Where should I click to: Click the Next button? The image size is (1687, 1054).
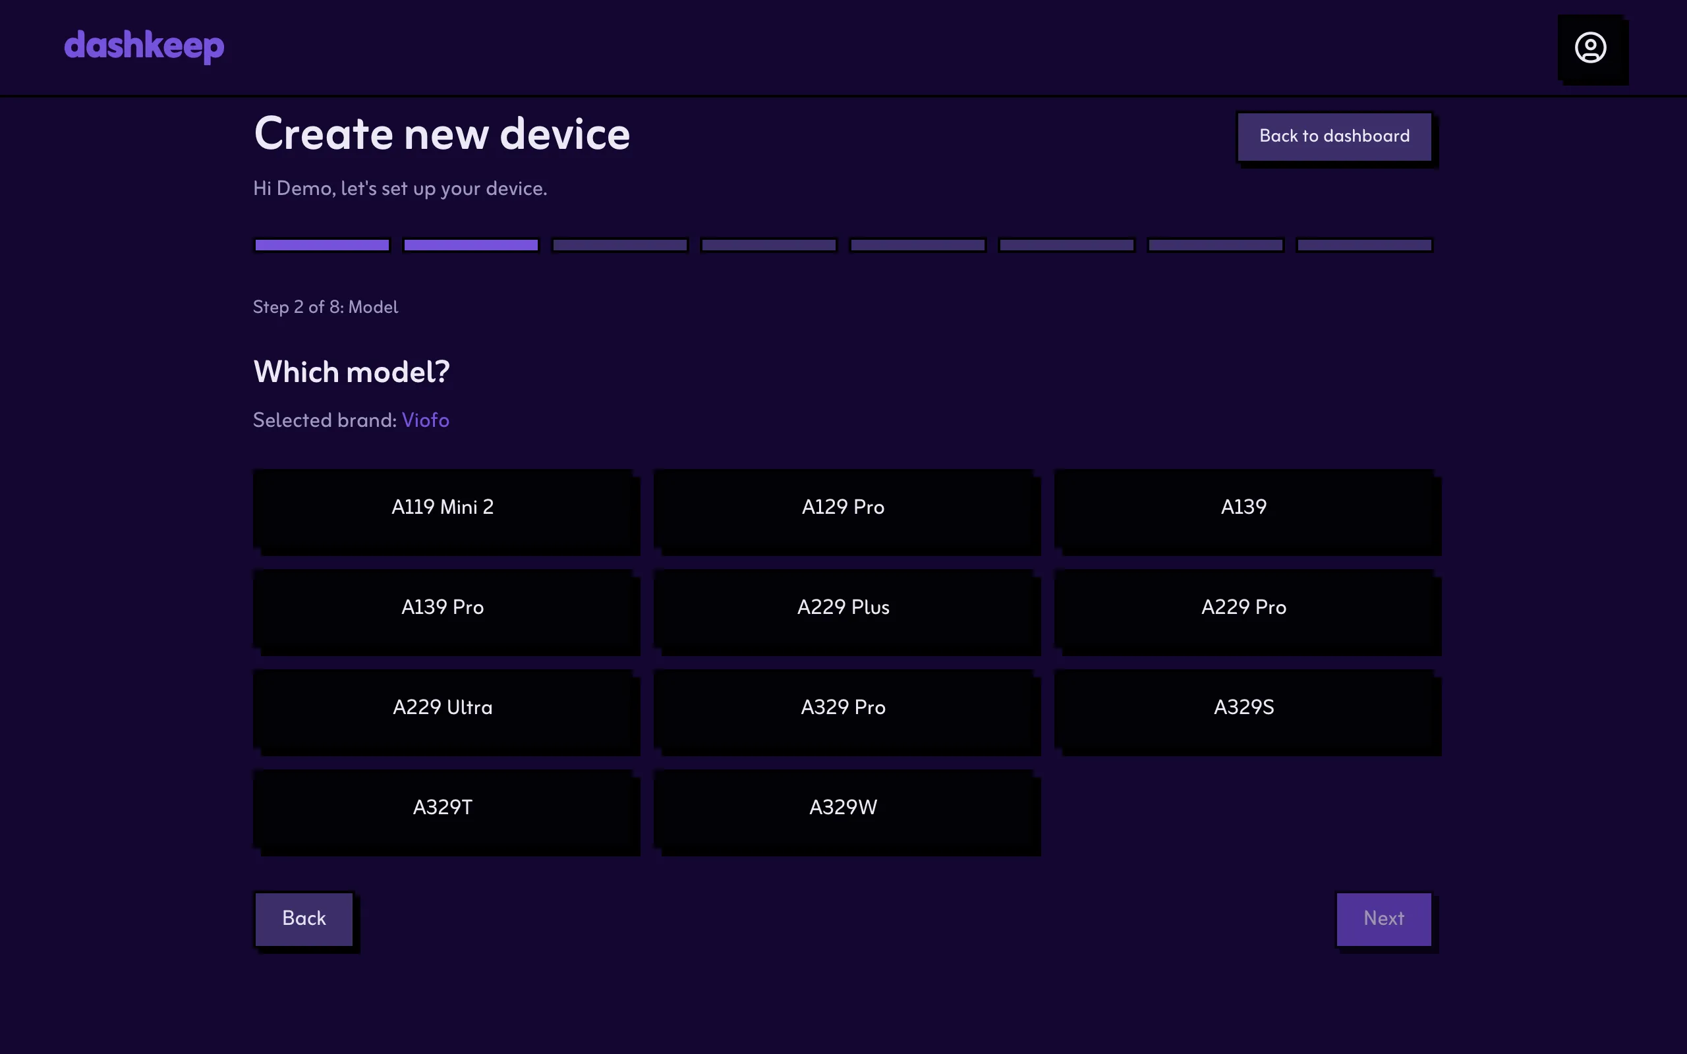tap(1384, 919)
